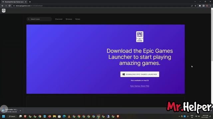213x119 pixels.
Task: Bookmark this page with the star icon
Action: click(x=195, y=6)
